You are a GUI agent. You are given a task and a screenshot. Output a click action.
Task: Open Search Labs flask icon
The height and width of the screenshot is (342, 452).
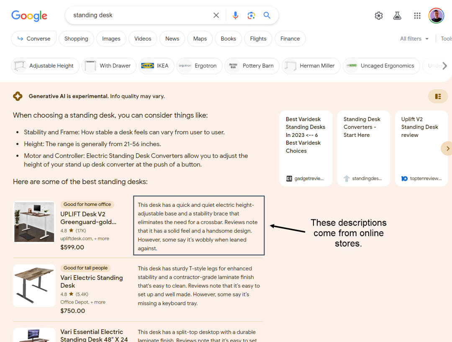click(x=397, y=16)
